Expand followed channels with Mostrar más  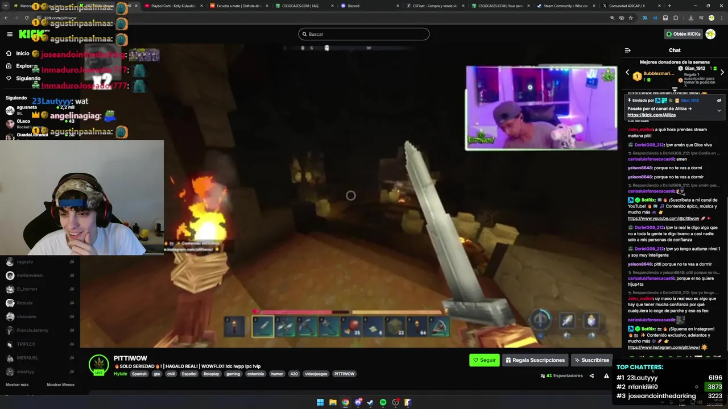coord(17,385)
